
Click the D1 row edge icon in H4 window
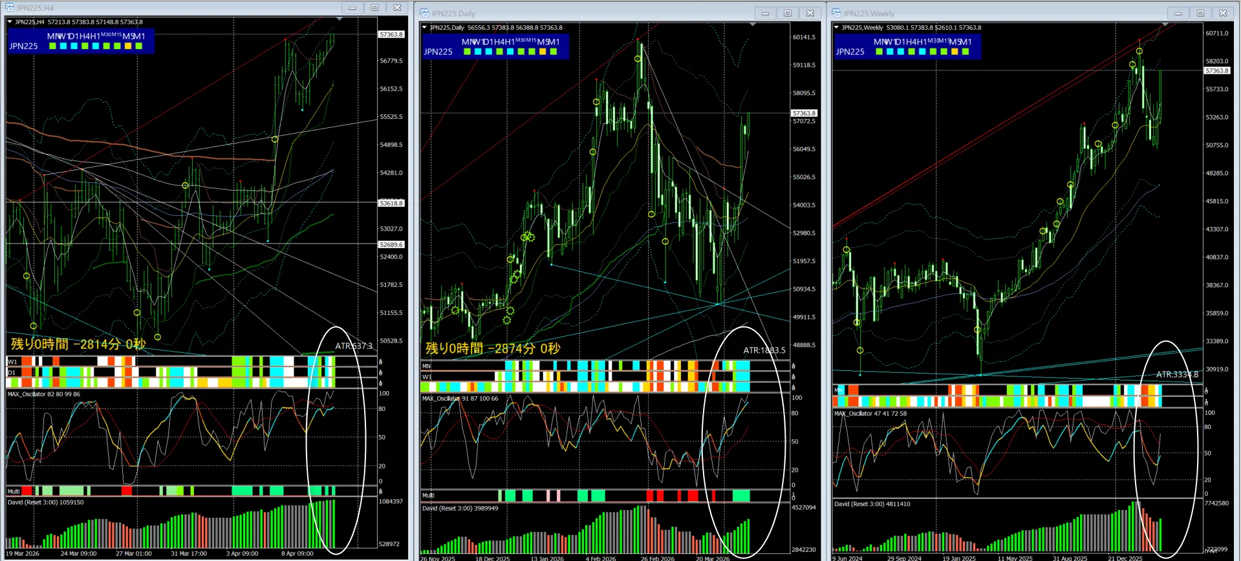coord(380,372)
